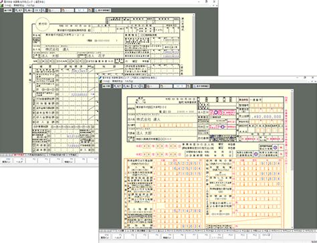Click the back window vertical scrollbar
The height and width of the screenshot is (243, 317).
[194, 45]
